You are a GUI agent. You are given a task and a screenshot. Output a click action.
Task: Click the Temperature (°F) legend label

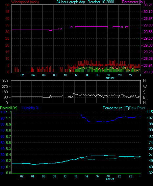116,108
